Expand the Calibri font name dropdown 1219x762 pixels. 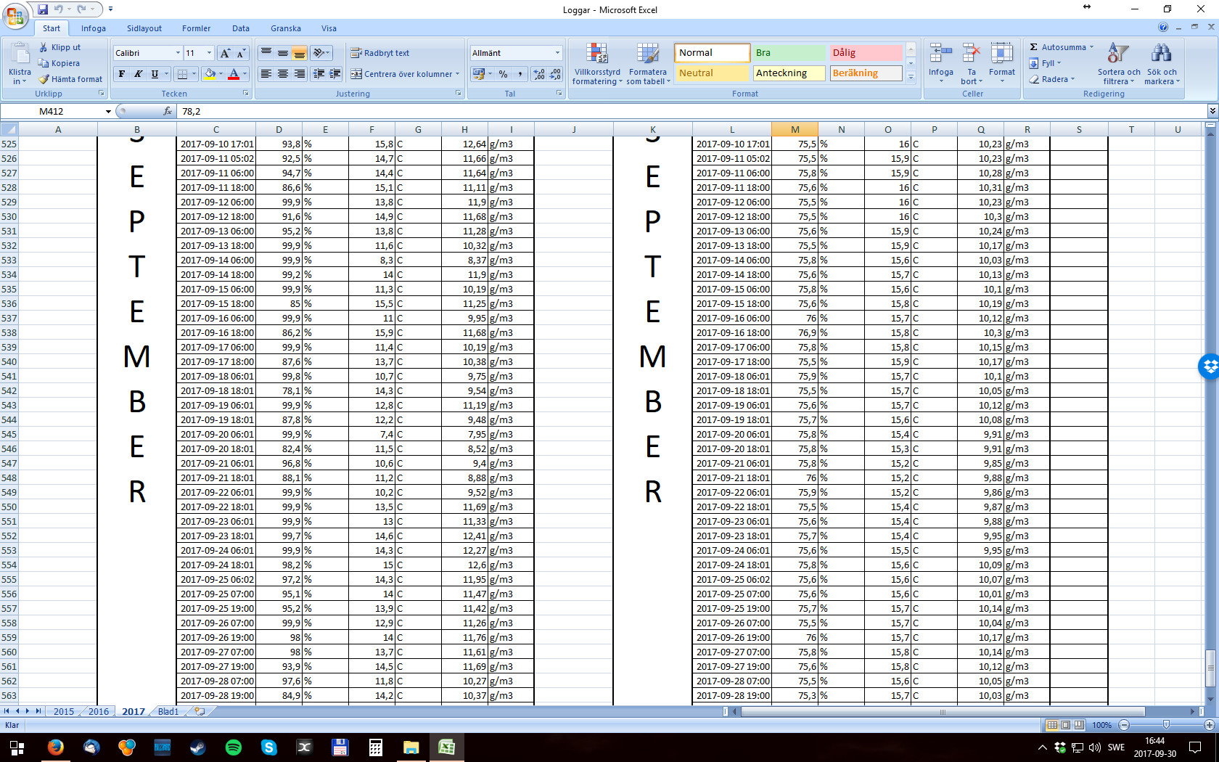[x=178, y=53]
